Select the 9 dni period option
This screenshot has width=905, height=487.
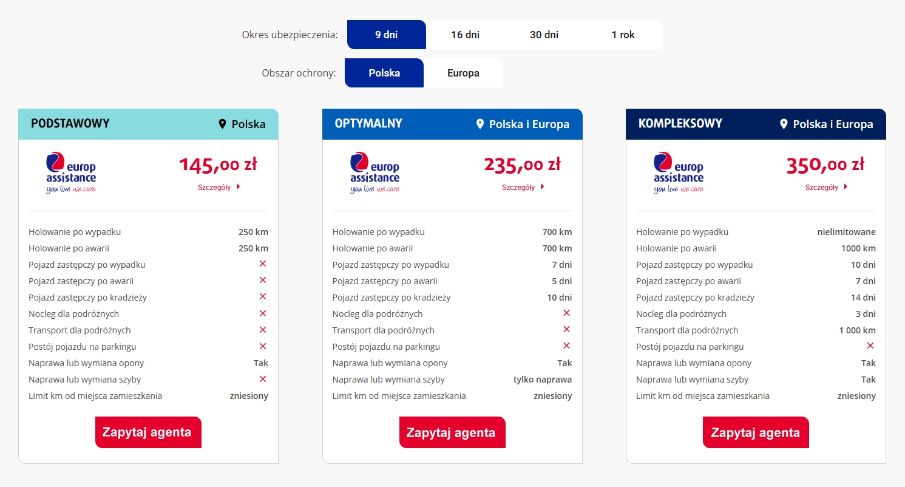tap(387, 35)
